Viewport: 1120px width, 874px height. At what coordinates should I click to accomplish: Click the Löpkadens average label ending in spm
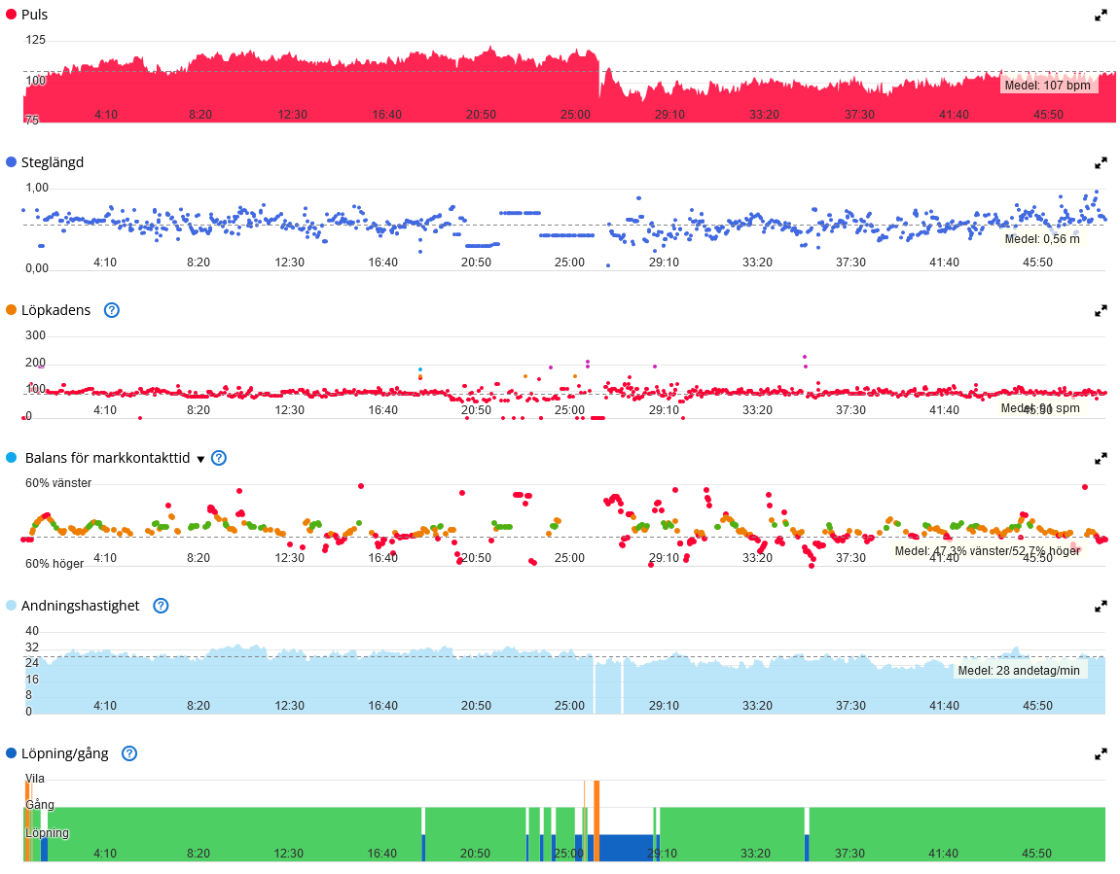point(1040,408)
